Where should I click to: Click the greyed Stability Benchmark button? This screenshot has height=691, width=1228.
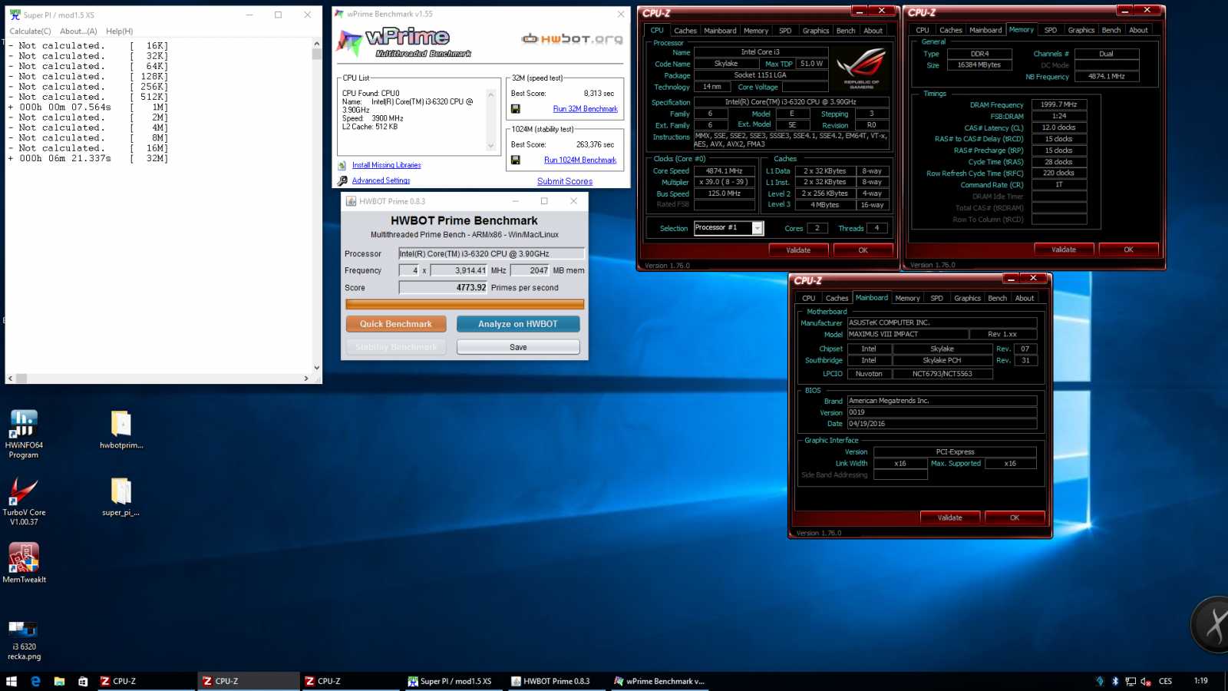(396, 347)
